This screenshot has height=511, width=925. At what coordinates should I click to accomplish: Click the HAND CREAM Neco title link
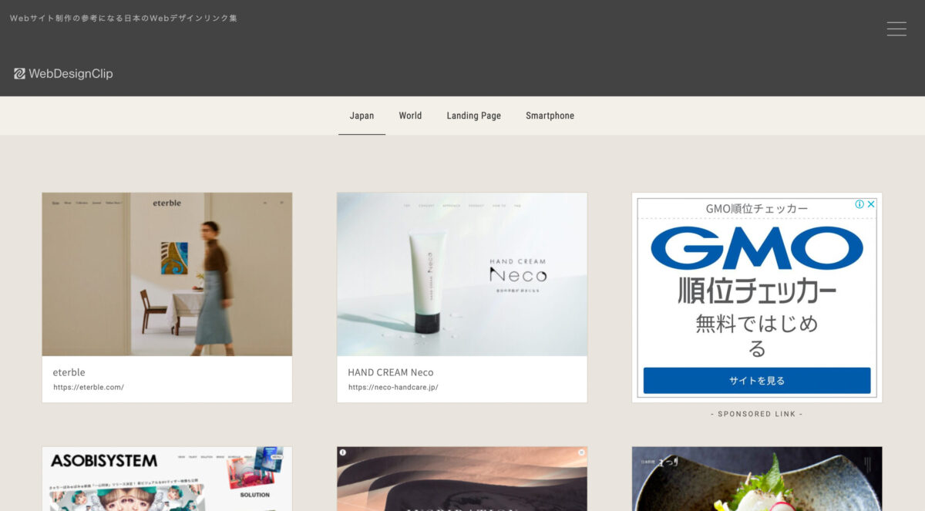tap(390, 372)
